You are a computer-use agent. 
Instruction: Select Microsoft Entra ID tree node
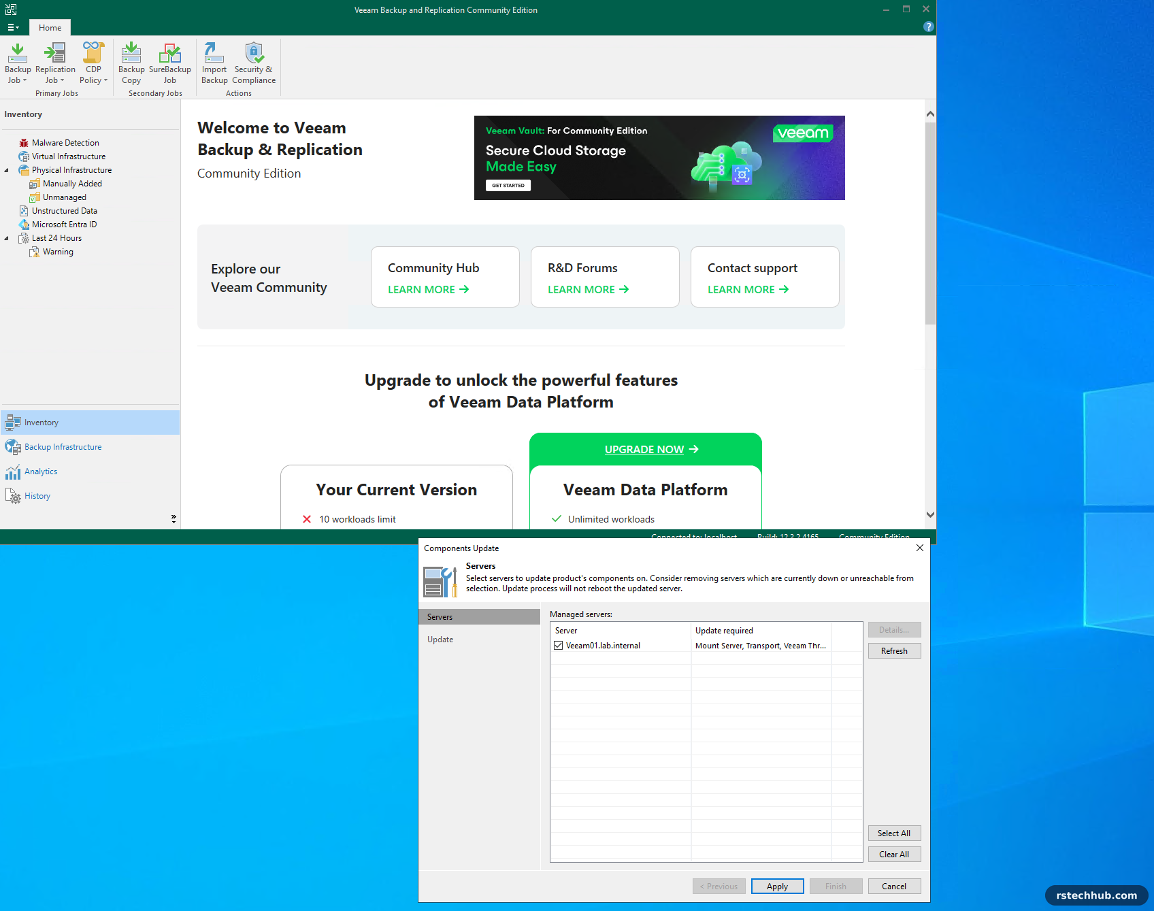[x=64, y=225]
